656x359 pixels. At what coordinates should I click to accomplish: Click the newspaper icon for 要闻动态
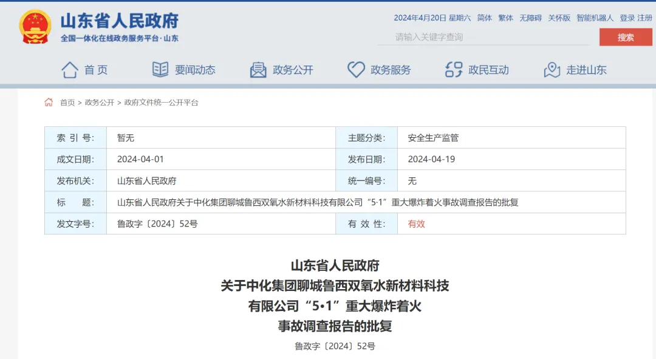pos(160,69)
